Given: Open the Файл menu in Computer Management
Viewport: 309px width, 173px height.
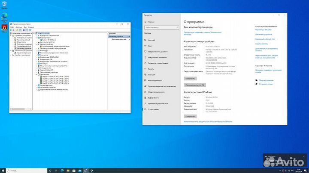Looking at the screenshot, I should [x=12, y=27].
